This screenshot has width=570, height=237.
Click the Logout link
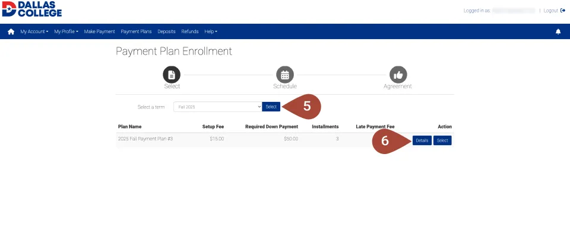pyautogui.click(x=550, y=11)
